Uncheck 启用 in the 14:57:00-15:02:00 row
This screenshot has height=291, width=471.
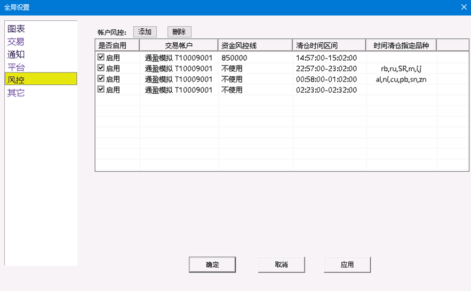[101, 57]
